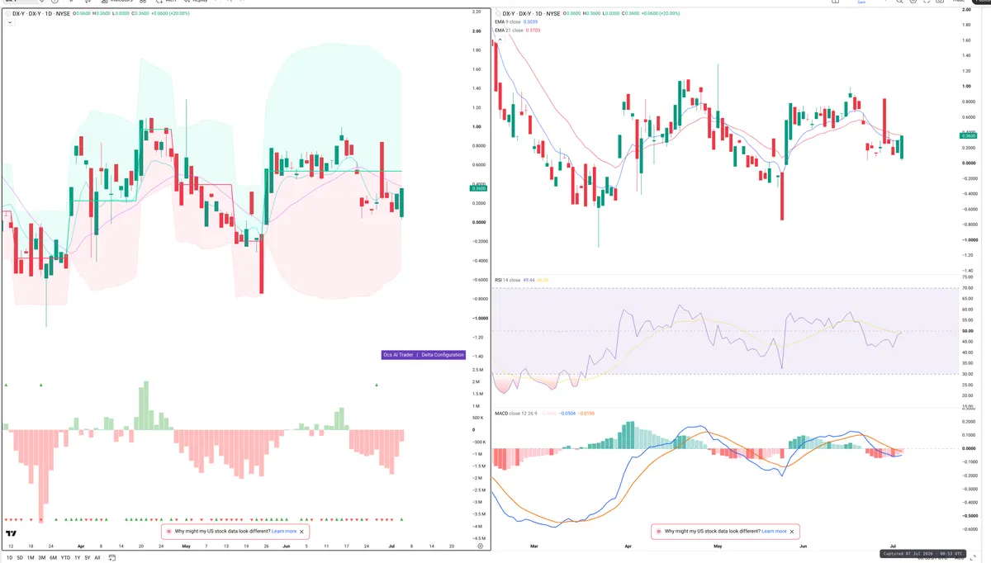Screen dimensions: 991x563
Task: Open left chart time axis settings gear
Action: pos(480,546)
